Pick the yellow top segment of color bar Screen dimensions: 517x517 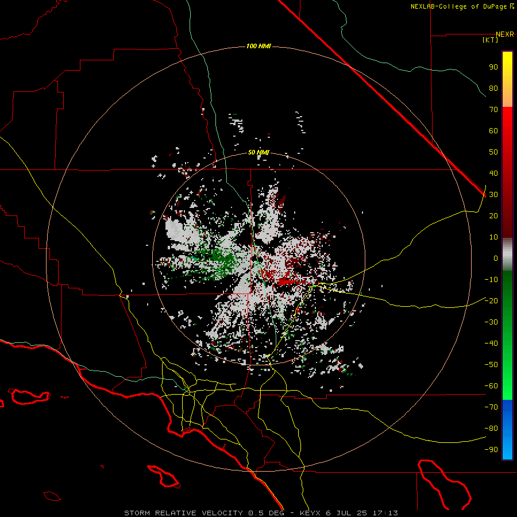point(507,79)
